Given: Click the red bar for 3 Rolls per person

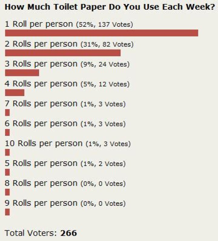Looking at the screenshot, I should (22, 73).
